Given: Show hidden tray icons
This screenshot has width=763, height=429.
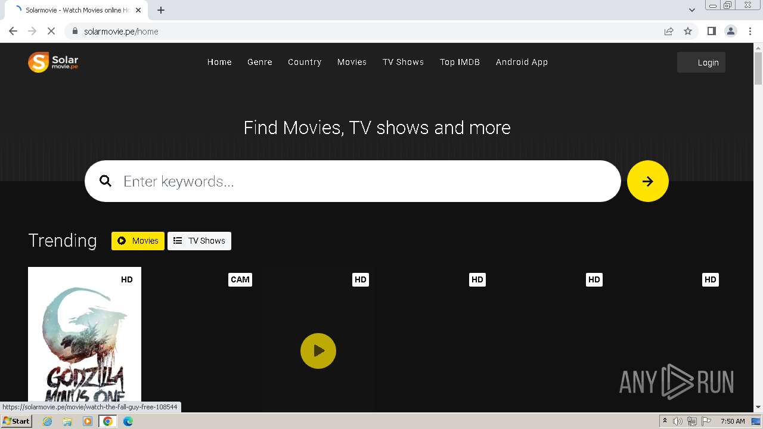Looking at the screenshot, I should 665,421.
